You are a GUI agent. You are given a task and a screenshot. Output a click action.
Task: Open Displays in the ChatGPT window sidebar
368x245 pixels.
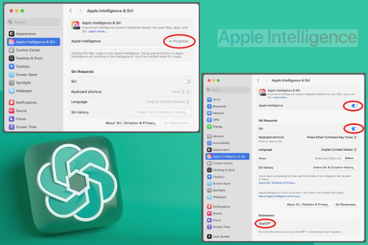[x=216, y=177]
